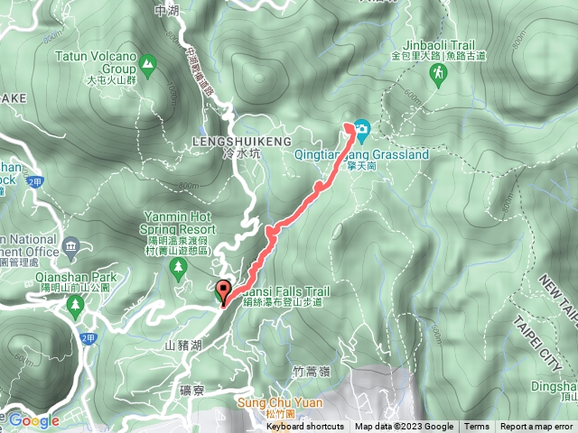Click the Yanmin Hot Spring Resort tree marker

[x=179, y=270]
